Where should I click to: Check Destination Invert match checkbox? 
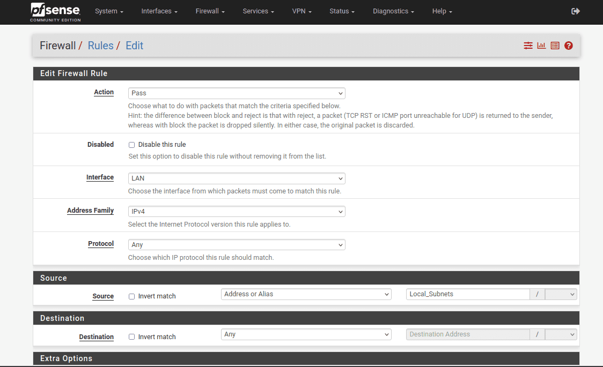132,337
